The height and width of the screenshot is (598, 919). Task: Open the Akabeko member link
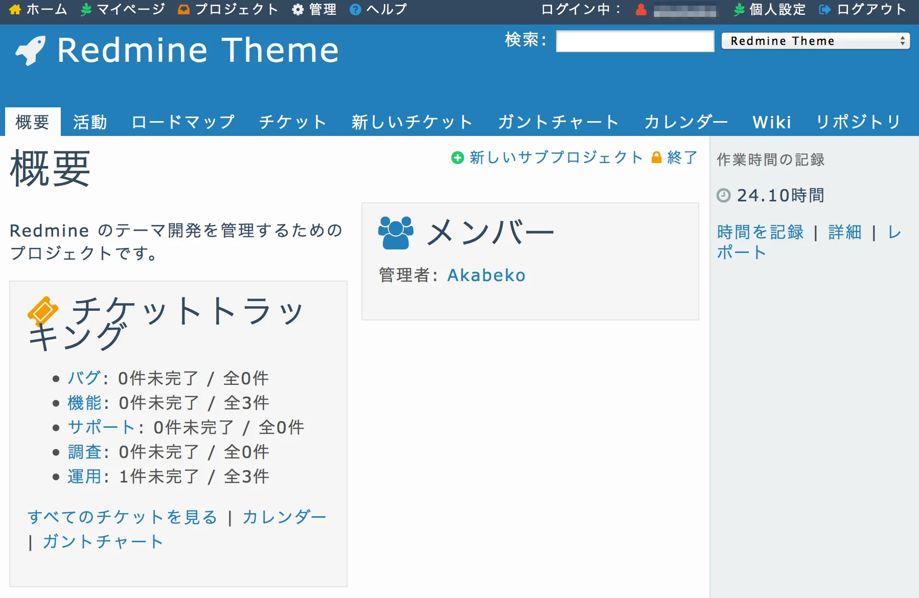[486, 275]
